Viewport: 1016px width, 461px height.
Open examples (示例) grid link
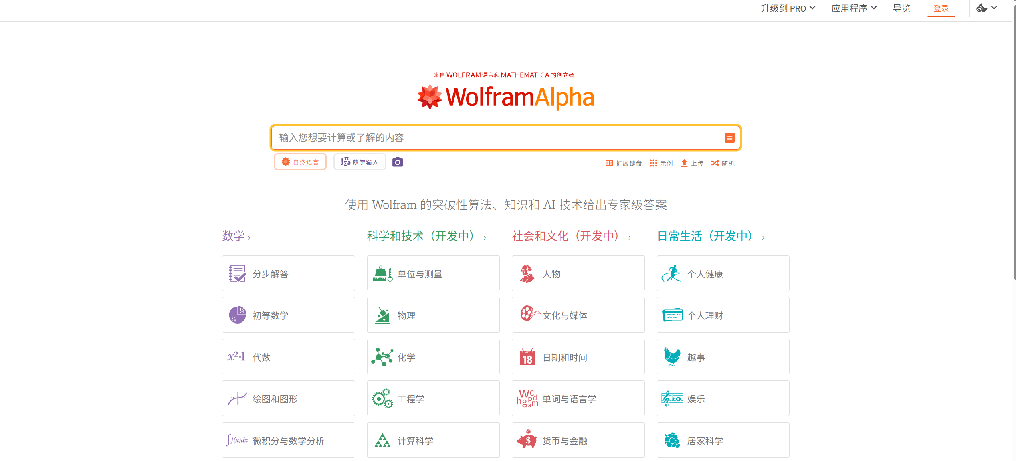(661, 163)
